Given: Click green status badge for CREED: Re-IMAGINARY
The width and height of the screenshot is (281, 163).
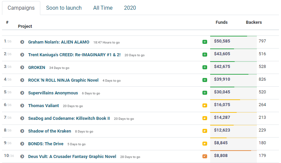Looking at the screenshot, I should coord(205,55).
